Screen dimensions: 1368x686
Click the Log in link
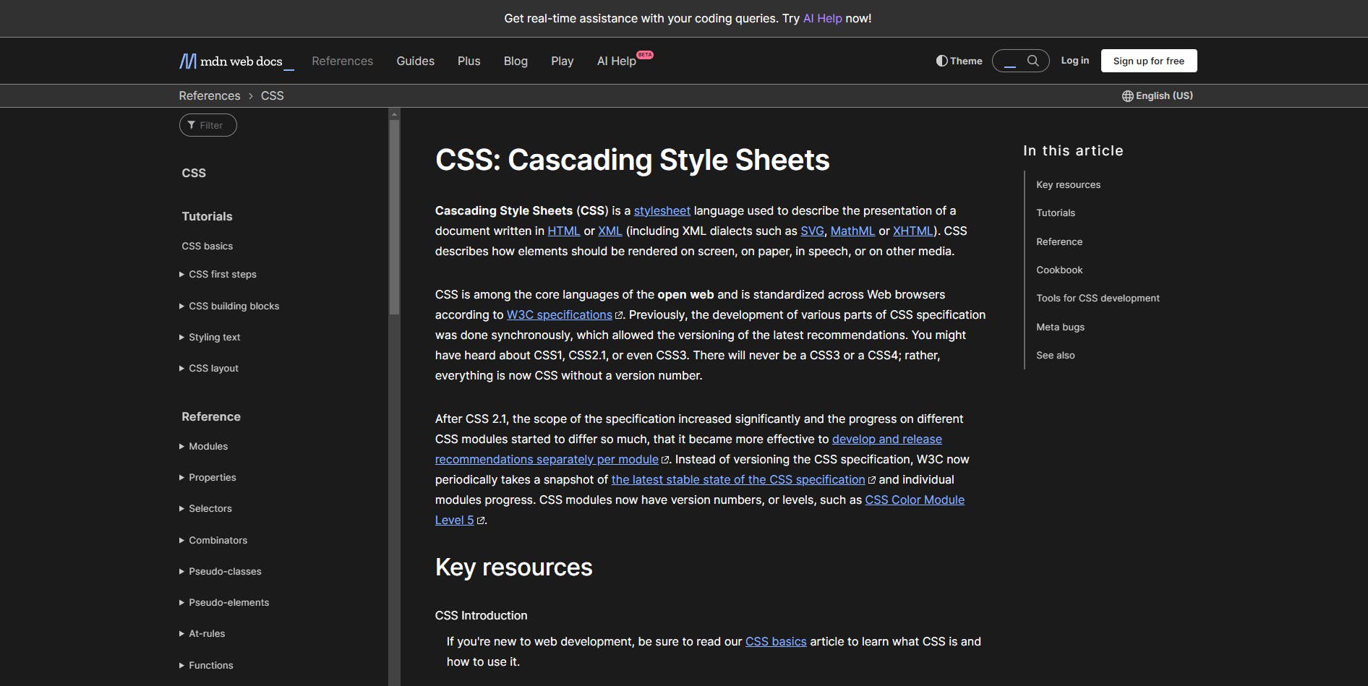tap(1075, 61)
